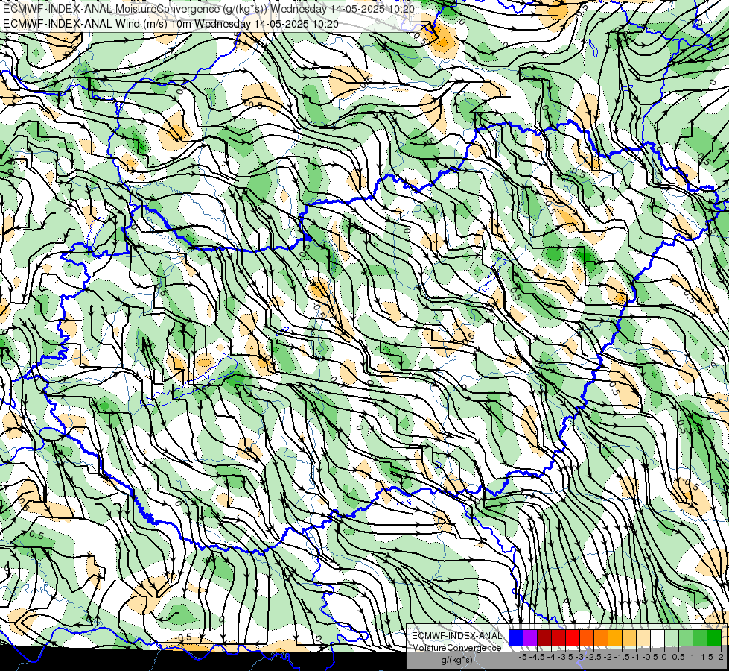Click the -5 tick label on legend scale
Viewport: 729px width, 671px height.
click(523, 657)
